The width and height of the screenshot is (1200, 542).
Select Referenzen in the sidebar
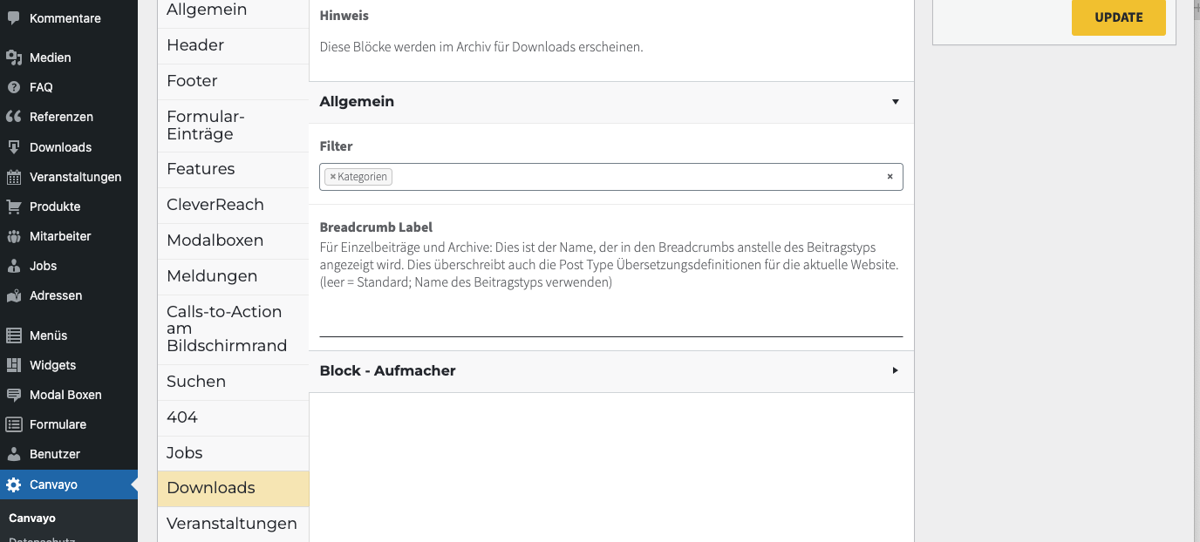(61, 116)
